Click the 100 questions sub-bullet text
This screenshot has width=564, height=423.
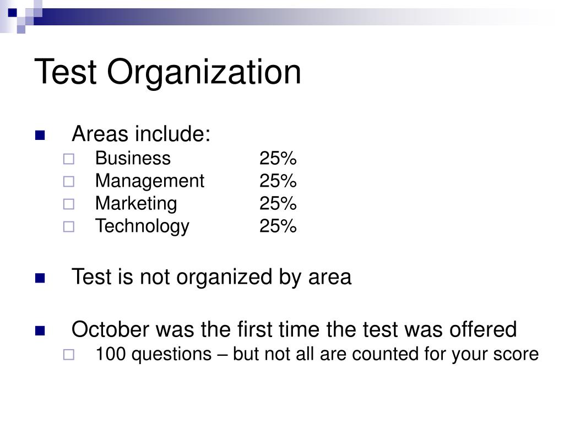click(317, 354)
